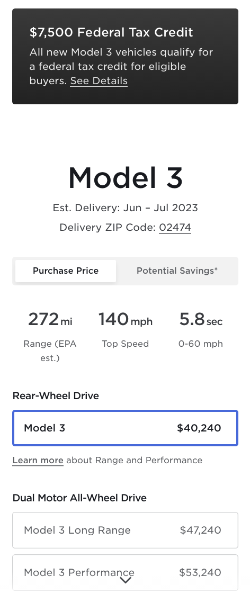Click the down chevron scroll indicator
The width and height of the screenshot is (250, 594).
126,580
